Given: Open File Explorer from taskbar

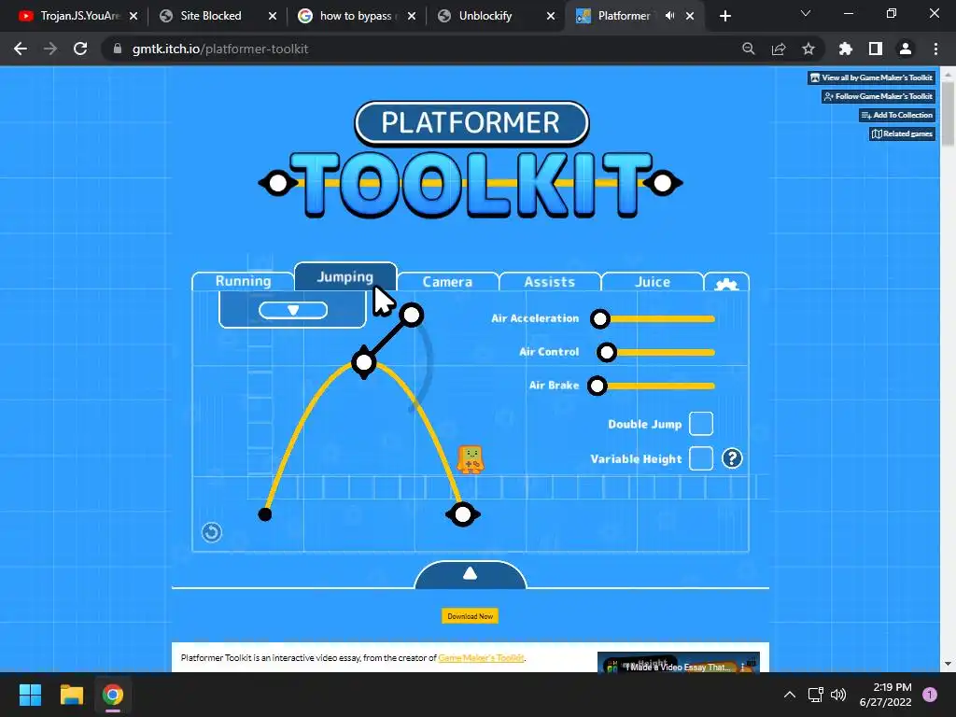Looking at the screenshot, I should click(x=71, y=695).
